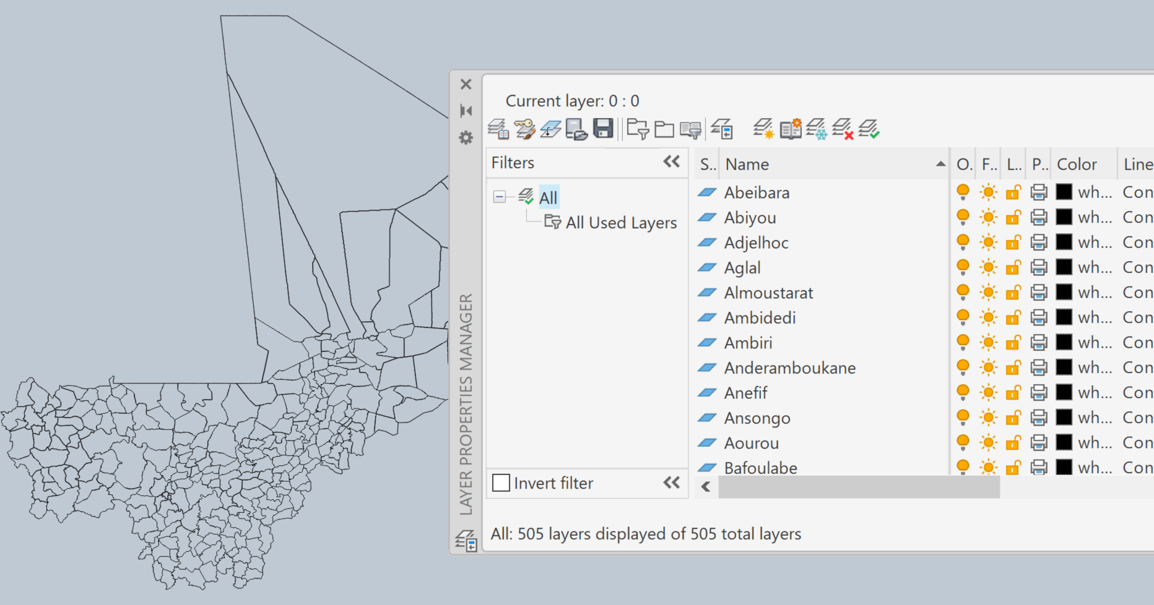Click the palette auto-hide button
1154x605 pixels.
coord(466,110)
